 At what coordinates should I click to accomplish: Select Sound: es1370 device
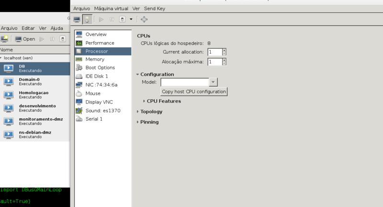(103, 111)
